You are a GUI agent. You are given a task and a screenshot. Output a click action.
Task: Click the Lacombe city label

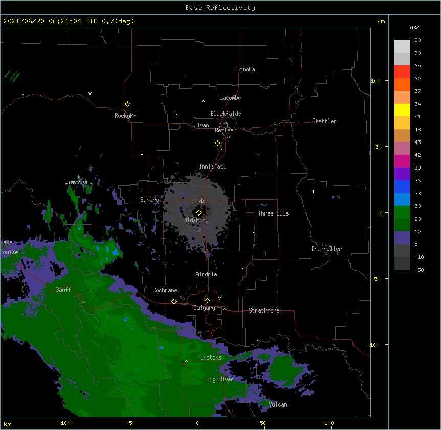[230, 98]
